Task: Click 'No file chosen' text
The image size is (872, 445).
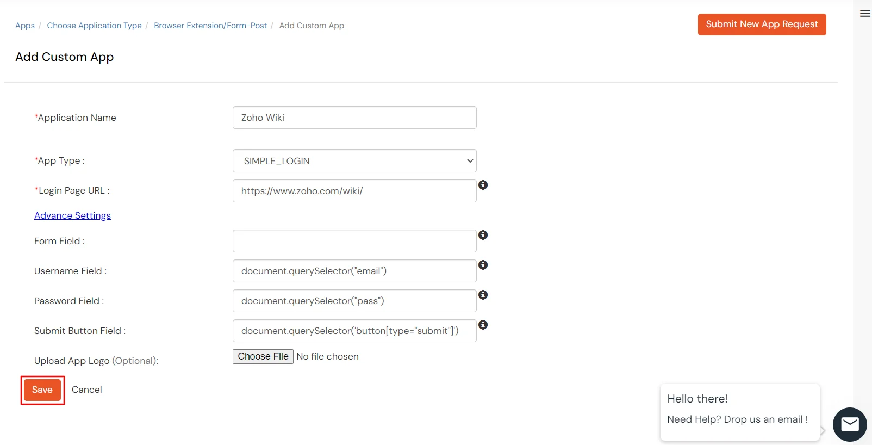Action: click(327, 356)
